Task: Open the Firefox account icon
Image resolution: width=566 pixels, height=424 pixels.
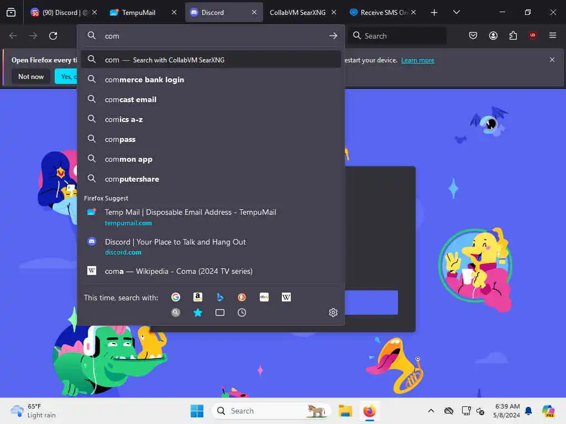Action: (493, 35)
